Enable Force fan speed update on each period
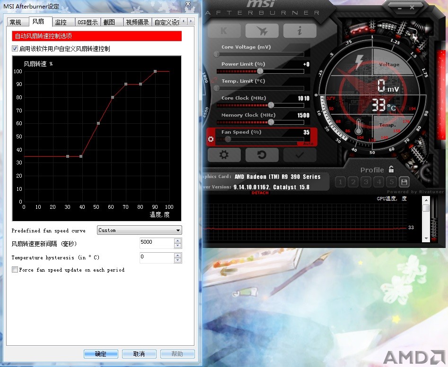 coord(15,270)
